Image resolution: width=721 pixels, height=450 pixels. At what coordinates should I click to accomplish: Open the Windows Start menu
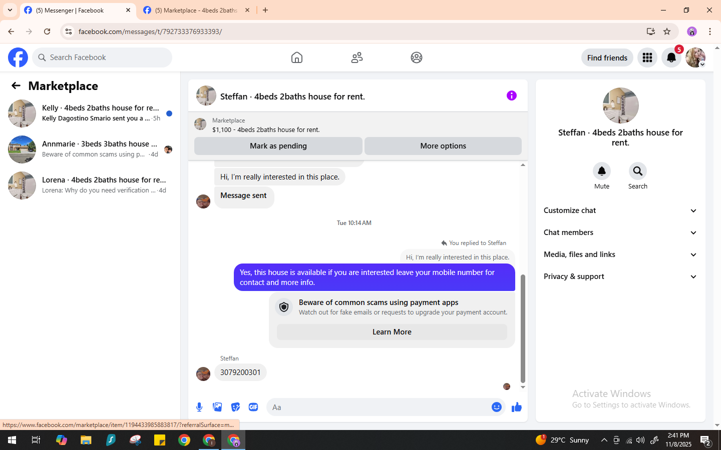[x=12, y=440]
